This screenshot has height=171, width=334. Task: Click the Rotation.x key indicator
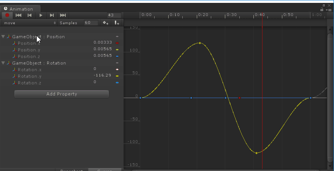pos(117,70)
